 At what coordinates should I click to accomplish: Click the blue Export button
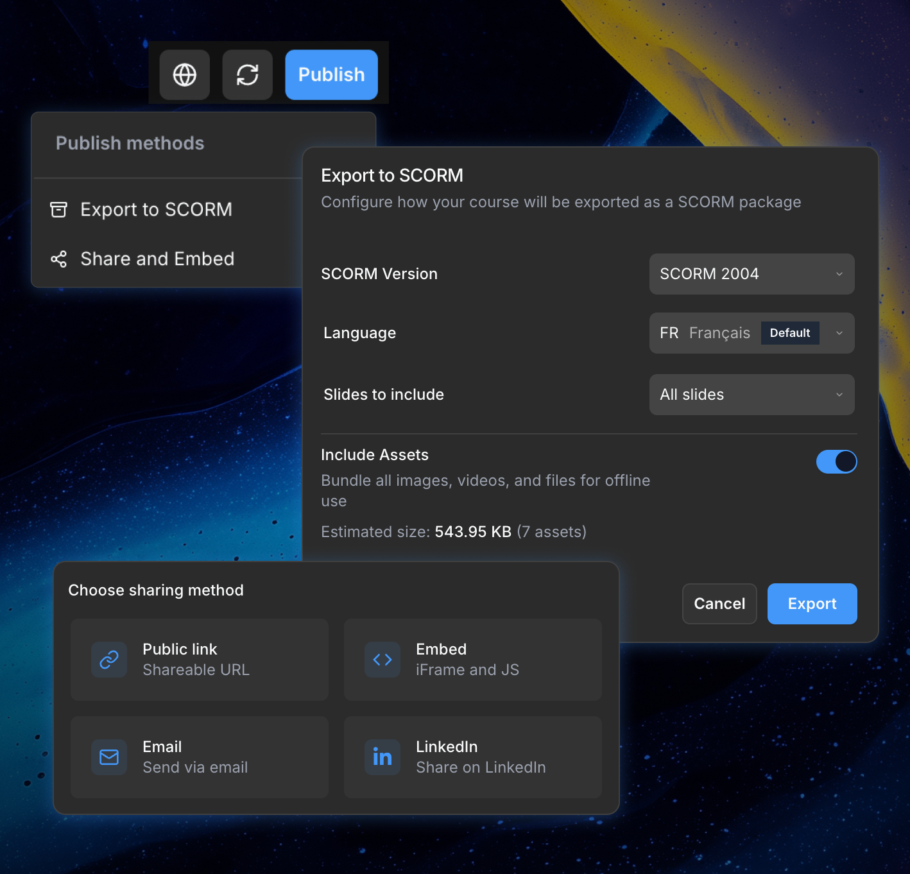[812, 604]
